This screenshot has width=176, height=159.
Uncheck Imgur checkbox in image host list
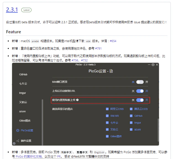(131, 123)
